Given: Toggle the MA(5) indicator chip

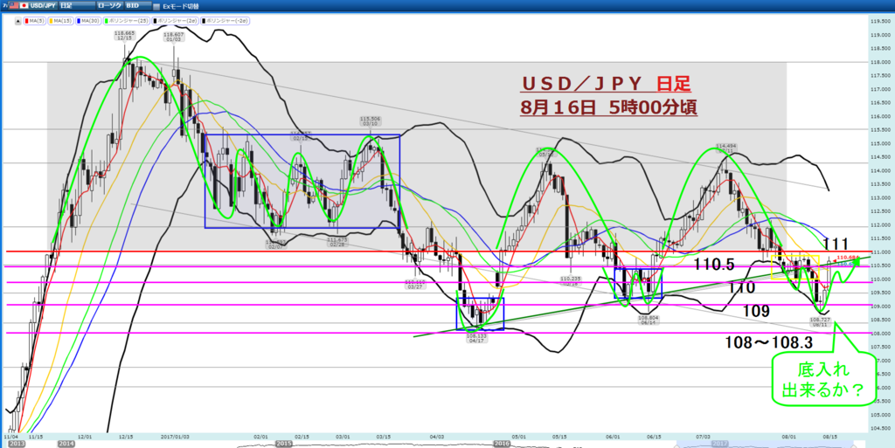Looking at the screenshot, I should click(35, 21).
